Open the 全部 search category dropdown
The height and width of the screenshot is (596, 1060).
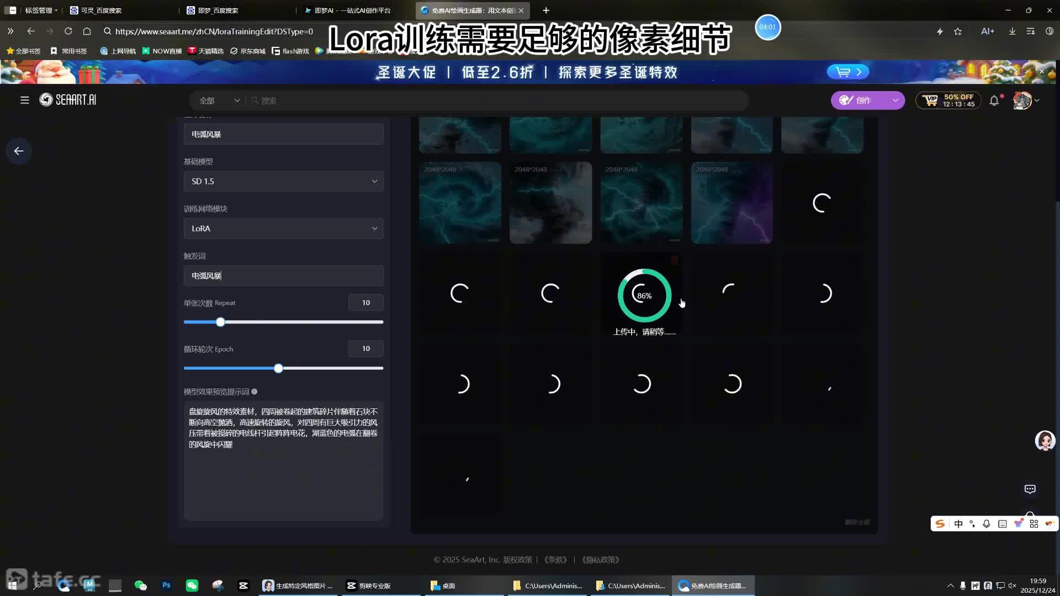pos(219,100)
